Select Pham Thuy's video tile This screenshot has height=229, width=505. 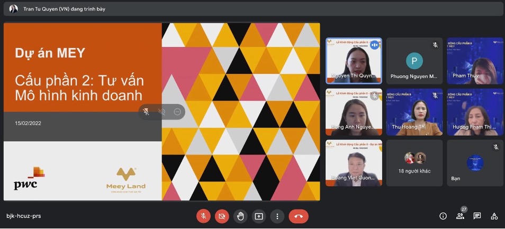474,61
